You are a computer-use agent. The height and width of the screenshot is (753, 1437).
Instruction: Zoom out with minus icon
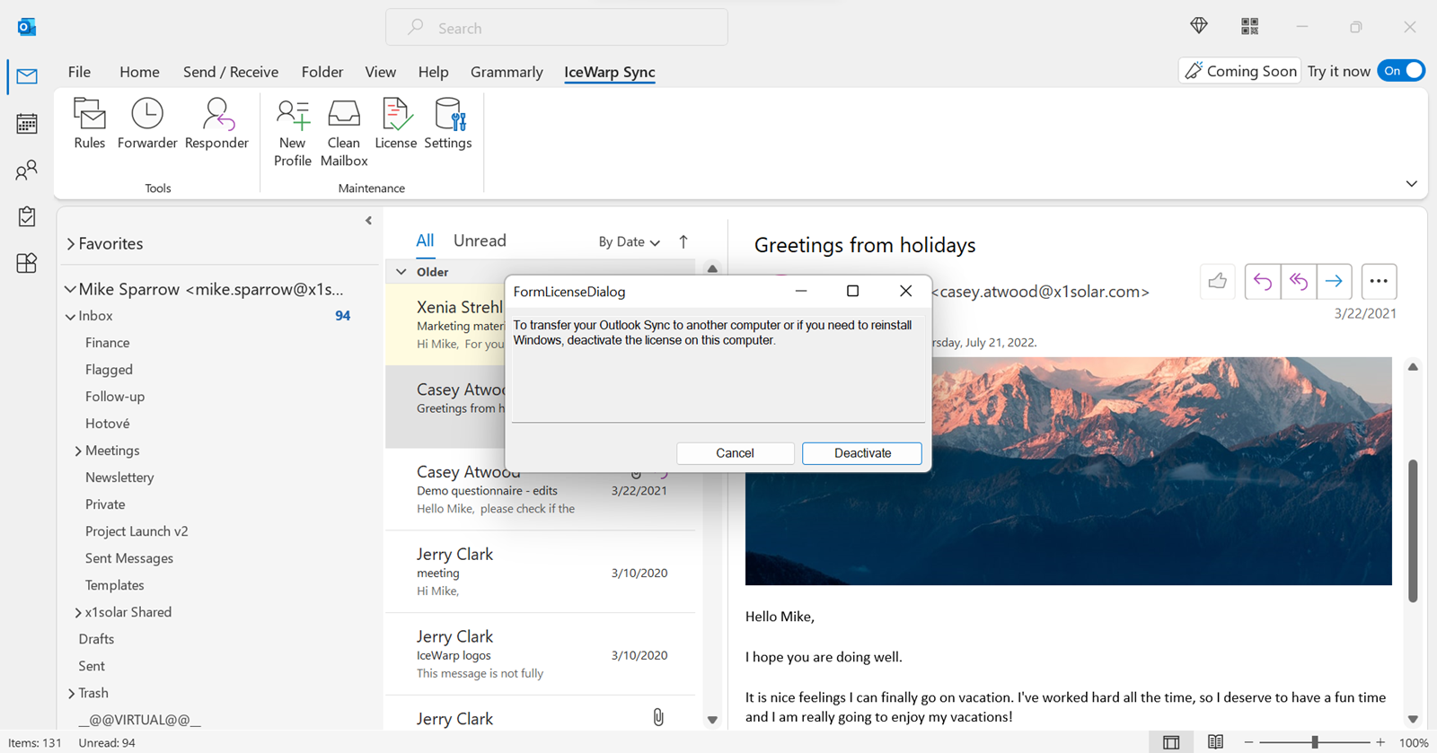[1248, 742]
